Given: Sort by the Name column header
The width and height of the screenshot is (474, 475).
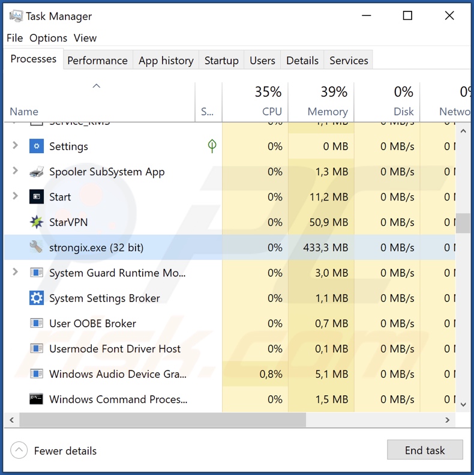Looking at the screenshot, I should click(99, 102).
